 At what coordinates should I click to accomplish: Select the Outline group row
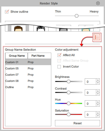(x=28, y=87)
